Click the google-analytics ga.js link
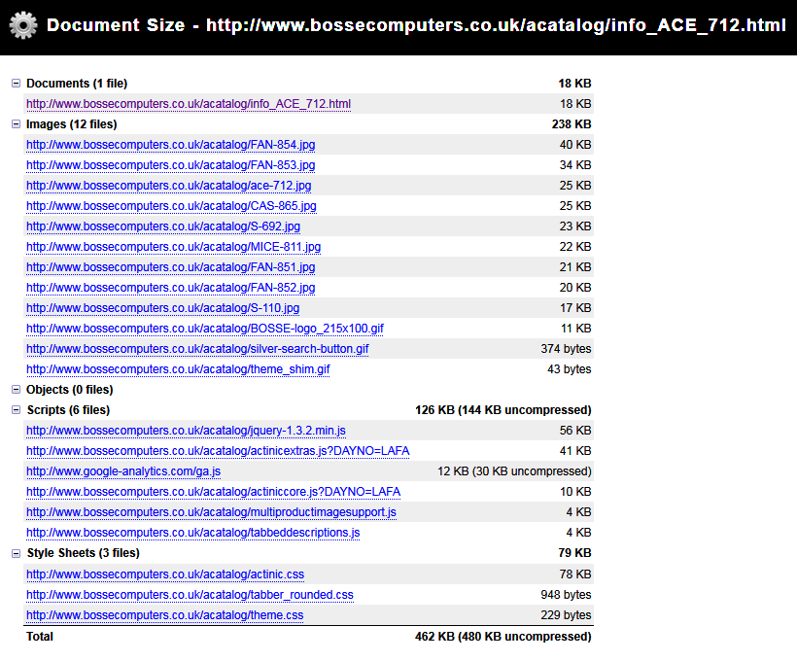 pos(123,471)
